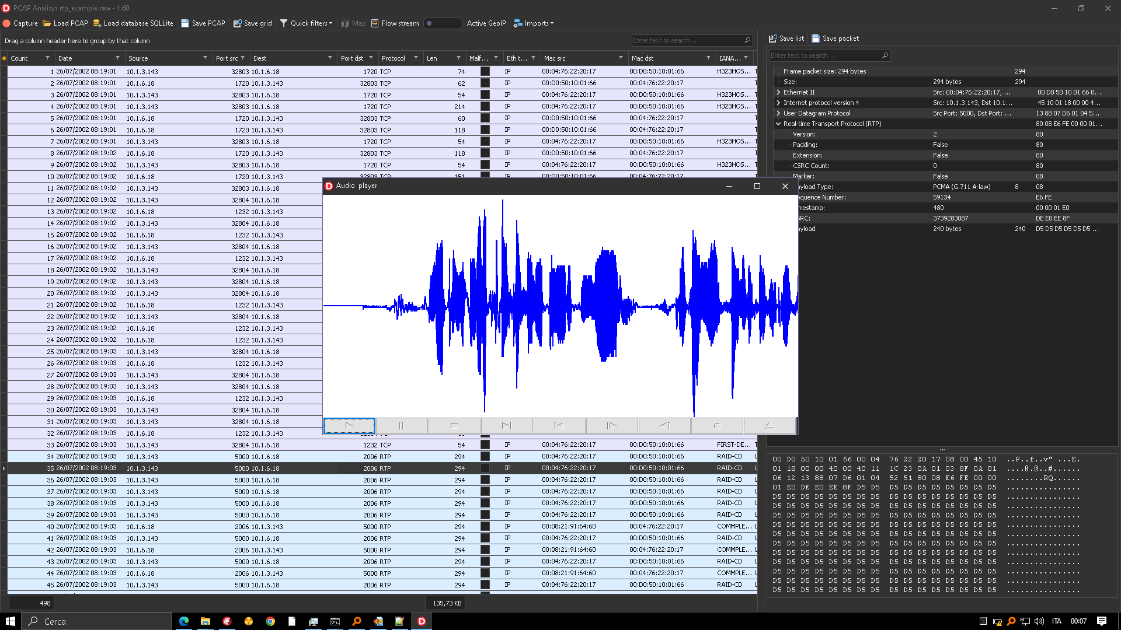This screenshot has height=630, width=1121.
Task: Open Windows Start menu
Action: coord(11,621)
